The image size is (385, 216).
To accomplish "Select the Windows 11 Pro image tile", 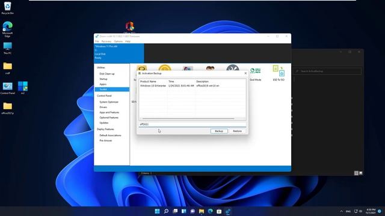I will coord(119,53).
